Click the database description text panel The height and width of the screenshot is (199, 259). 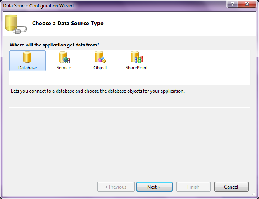coord(129,96)
